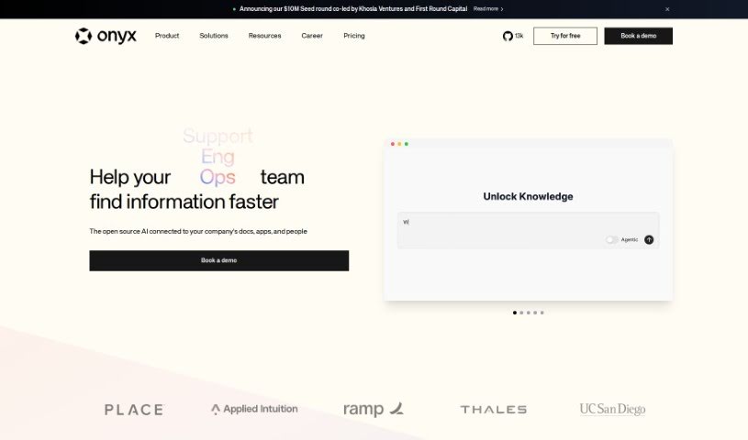The image size is (748, 440).
Task: Click the open source AI tagline text
Action: tap(198, 231)
